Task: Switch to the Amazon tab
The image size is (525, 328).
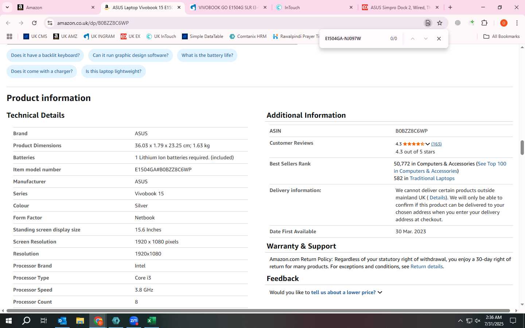Action: 57,7
